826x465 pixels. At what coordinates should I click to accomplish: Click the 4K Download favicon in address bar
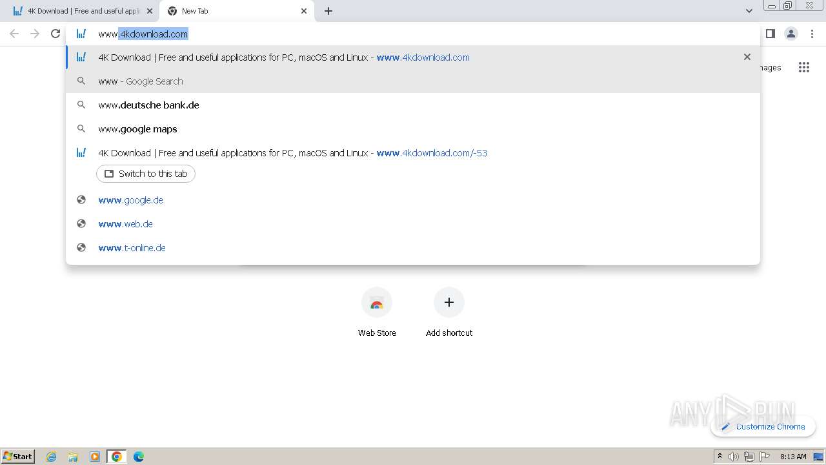click(x=81, y=34)
